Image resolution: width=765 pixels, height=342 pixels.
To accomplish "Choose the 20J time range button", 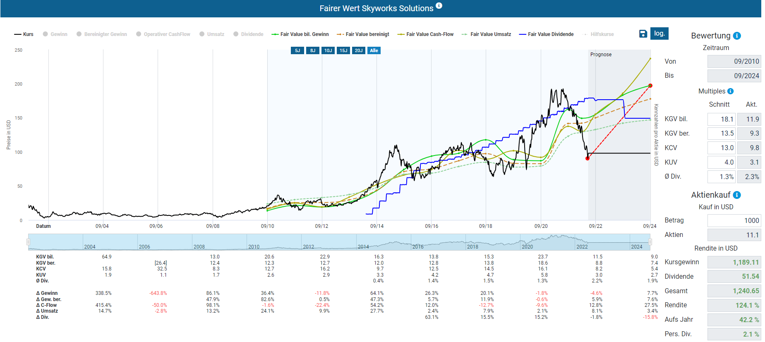I will [359, 50].
